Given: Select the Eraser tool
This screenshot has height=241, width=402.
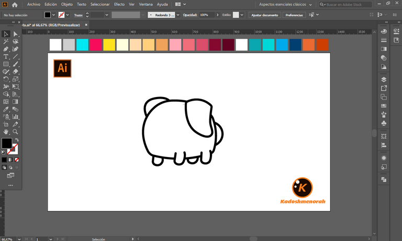Looking at the screenshot, I should [x=15, y=71].
